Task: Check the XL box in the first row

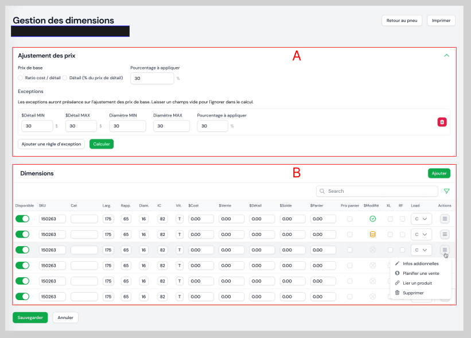Action: coord(390,219)
